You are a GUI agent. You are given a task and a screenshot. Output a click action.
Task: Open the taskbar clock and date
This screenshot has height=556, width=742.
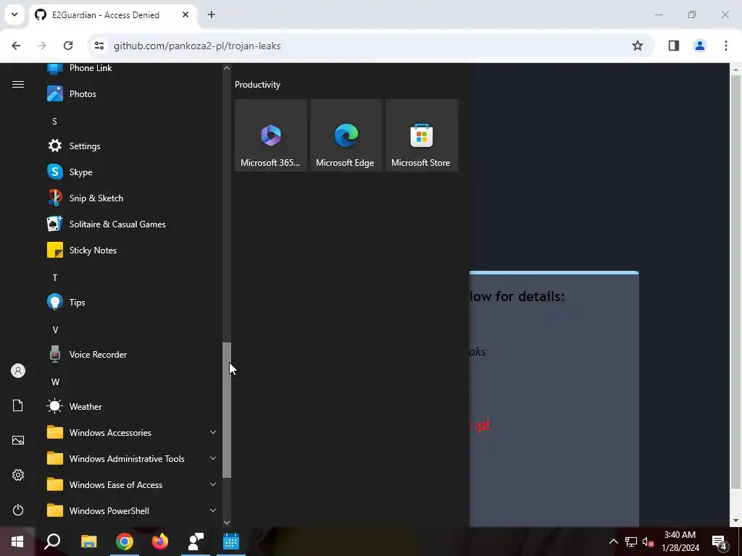point(680,542)
